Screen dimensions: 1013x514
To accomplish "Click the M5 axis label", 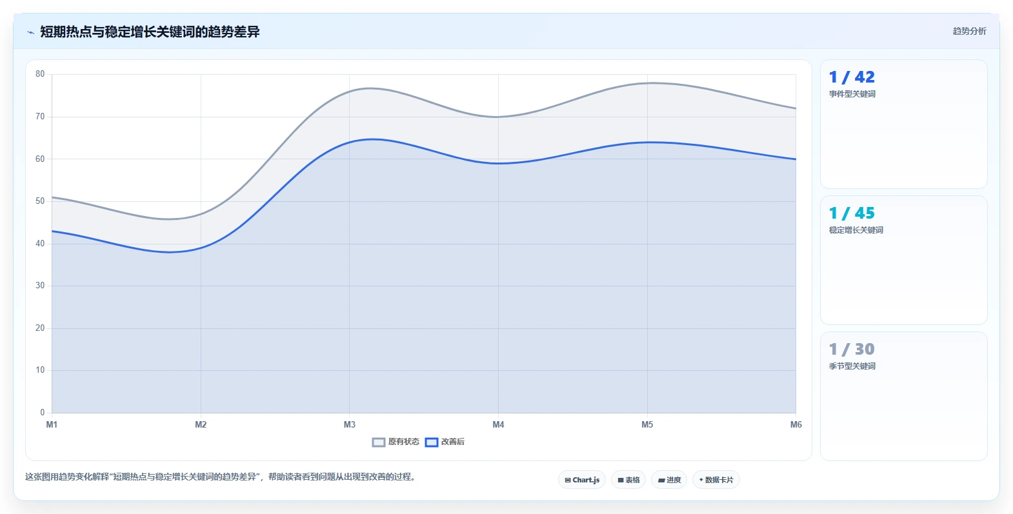I will [647, 424].
